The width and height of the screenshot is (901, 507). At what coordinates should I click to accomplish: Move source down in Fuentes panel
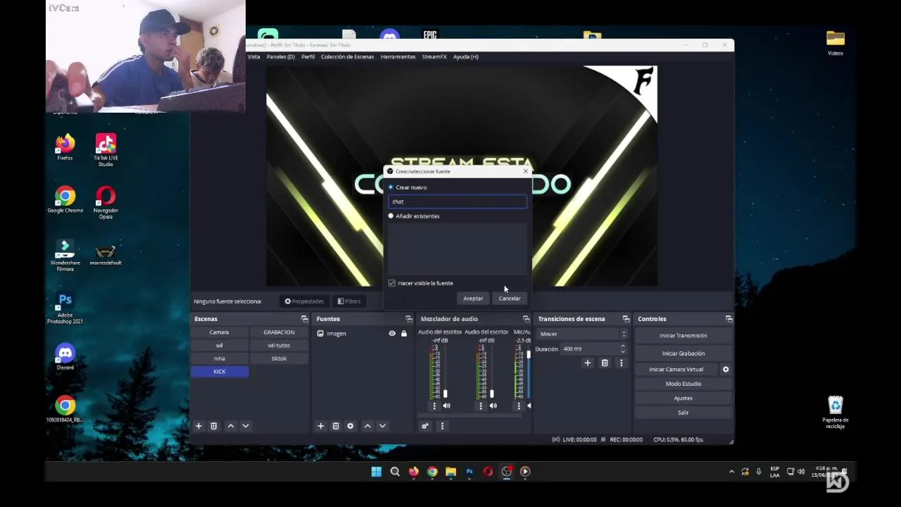(382, 426)
